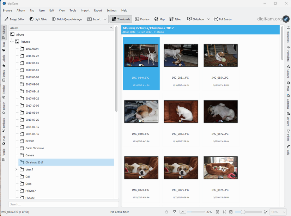This screenshot has height=216, width=291.
Task: Open the Album menu
Action: tap(21, 11)
